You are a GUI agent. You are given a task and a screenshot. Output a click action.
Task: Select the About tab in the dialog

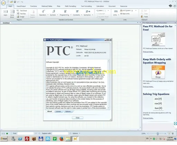pos(49,111)
